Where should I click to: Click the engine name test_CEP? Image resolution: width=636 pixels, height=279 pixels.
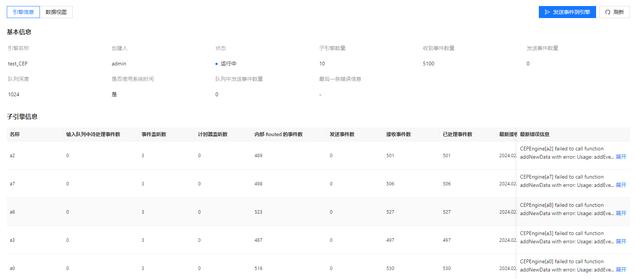pos(18,64)
